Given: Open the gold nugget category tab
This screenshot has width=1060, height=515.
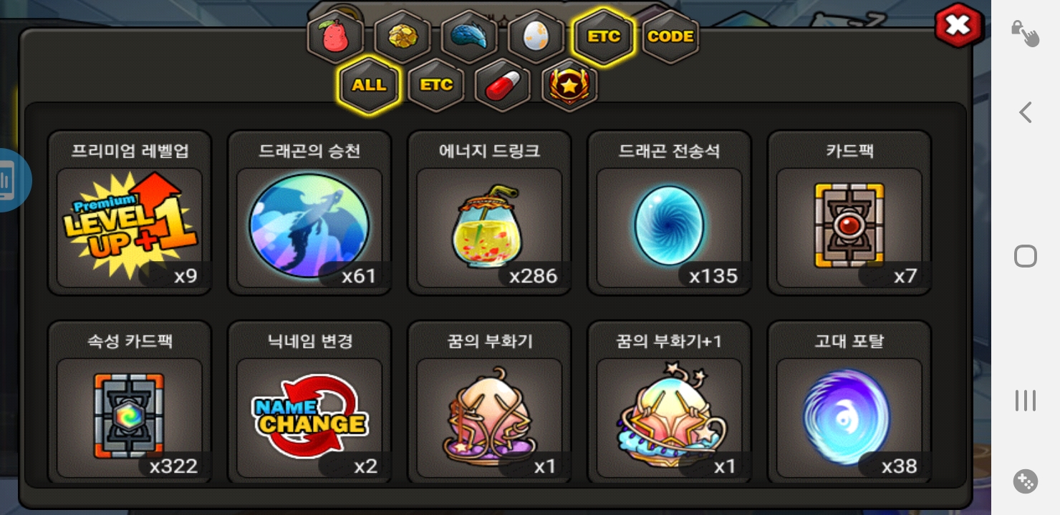Looking at the screenshot, I should click(401, 36).
